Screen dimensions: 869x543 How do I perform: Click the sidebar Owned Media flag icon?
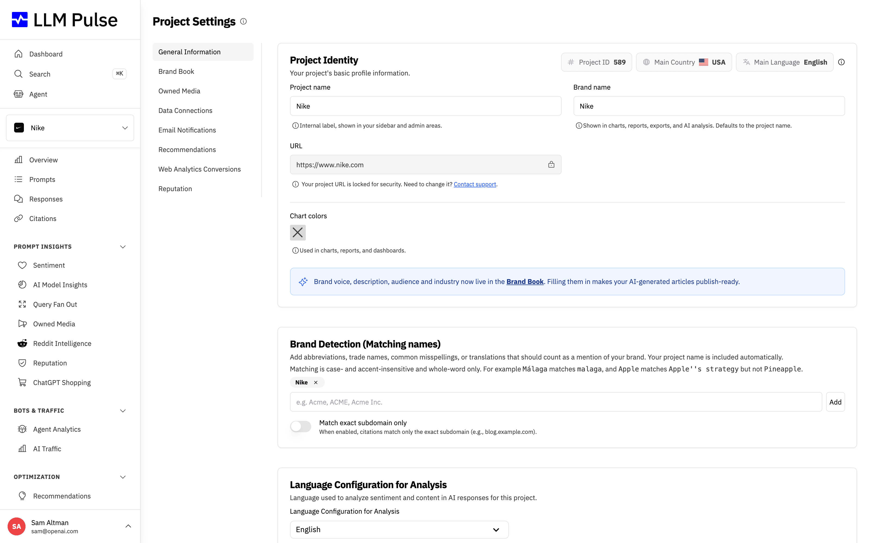point(22,324)
